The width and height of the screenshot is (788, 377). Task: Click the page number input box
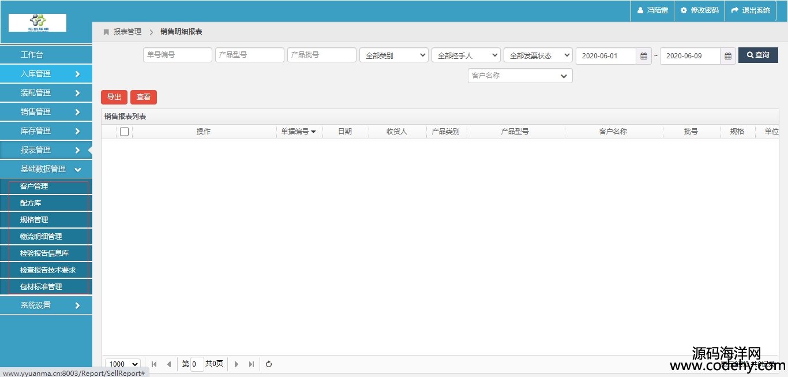coord(197,364)
